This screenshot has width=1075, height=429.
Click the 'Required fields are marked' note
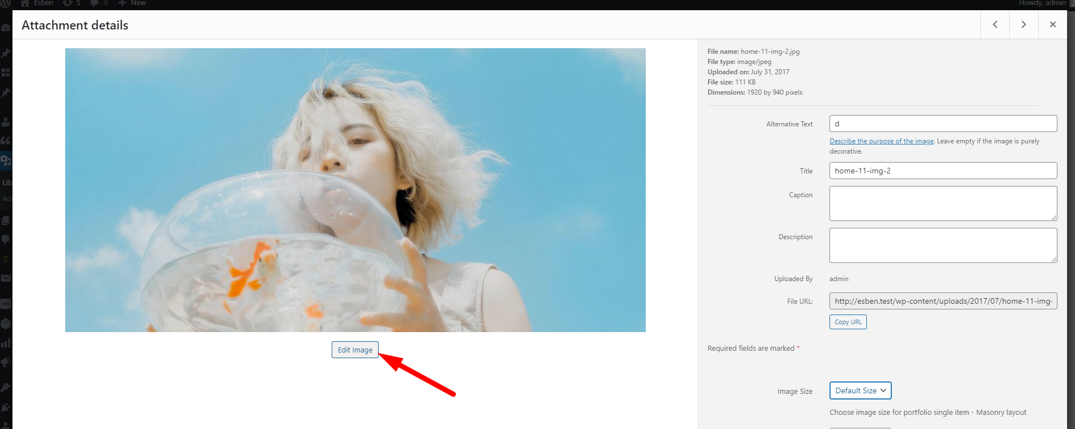[754, 349]
